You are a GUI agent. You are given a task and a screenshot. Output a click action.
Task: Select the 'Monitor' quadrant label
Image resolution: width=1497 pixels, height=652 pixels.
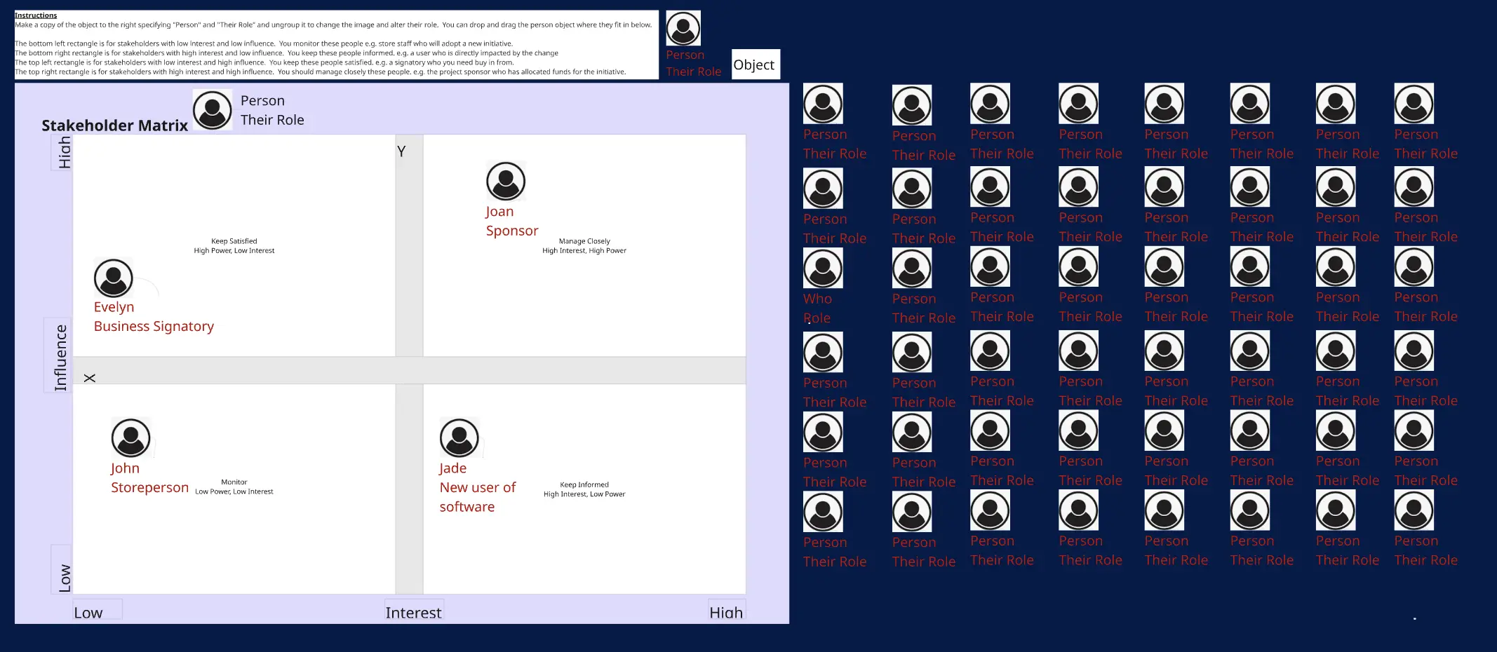coord(234,482)
